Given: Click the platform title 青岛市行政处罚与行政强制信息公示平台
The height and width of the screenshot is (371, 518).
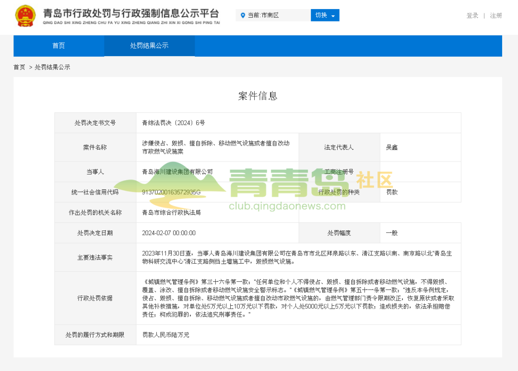Looking at the screenshot, I should (131, 13).
